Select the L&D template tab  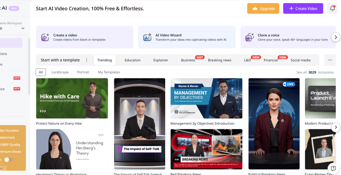pyautogui.click(x=247, y=60)
